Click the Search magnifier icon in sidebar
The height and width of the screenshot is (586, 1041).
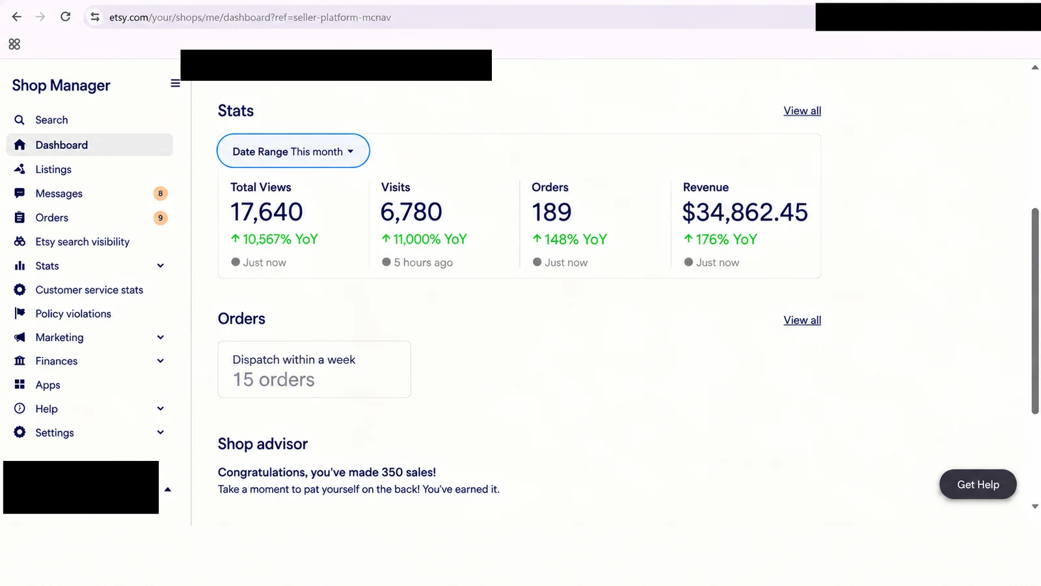pos(20,120)
